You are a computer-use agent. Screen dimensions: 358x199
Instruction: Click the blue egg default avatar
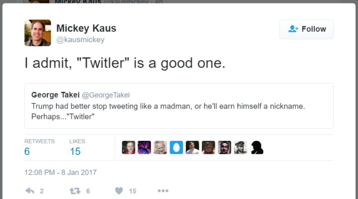tap(177, 147)
